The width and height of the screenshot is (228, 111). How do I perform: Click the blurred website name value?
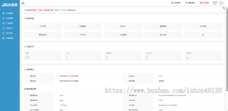pyautogui.click(x=69, y=81)
